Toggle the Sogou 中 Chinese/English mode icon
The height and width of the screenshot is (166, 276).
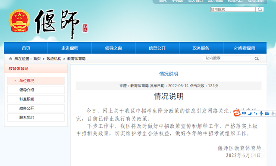pyautogui.click(x=244, y=113)
